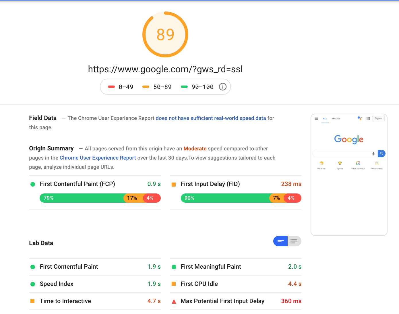Click green dot beside First Meaningful Paint

click(174, 267)
